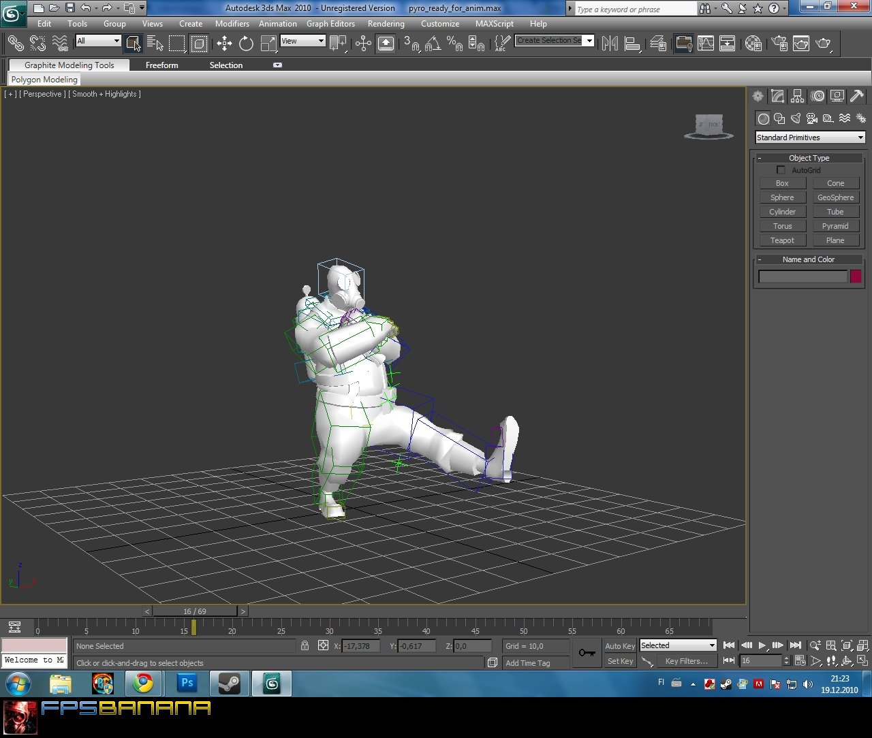Expand the selection filter dropdown showing All
The height and width of the screenshot is (738, 872).
click(97, 41)
